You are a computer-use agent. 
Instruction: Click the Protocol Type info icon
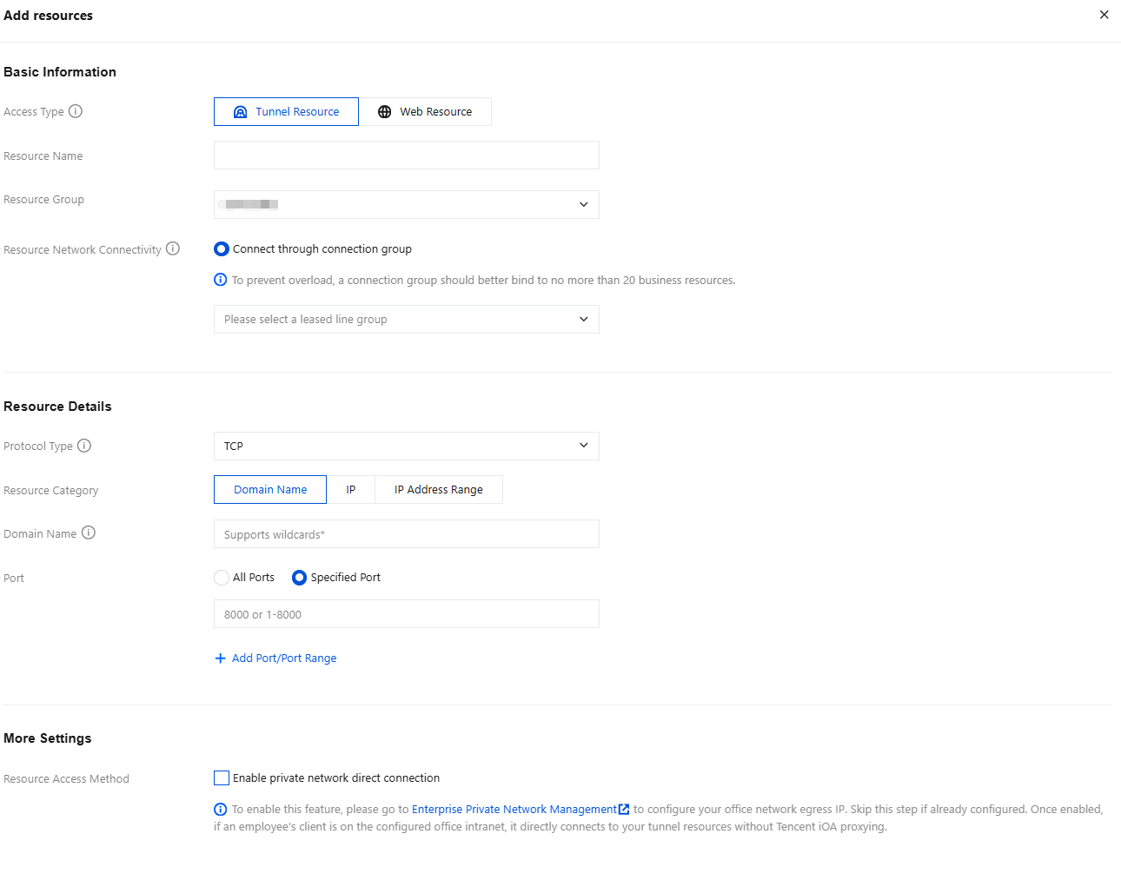tap(84, 446)
